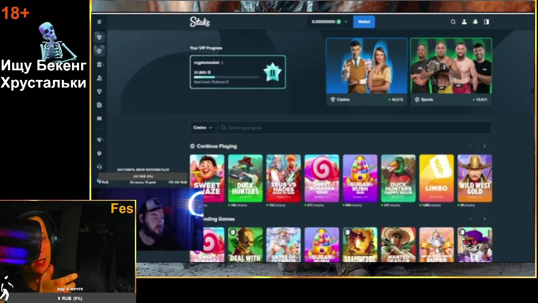This screenshot has width=538, height=303.
Task: Open Sugar Rush 1000 in Continue Playing
Action: [x=360, y=178]
